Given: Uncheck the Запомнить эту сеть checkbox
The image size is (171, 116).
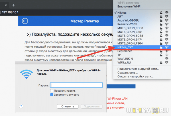Looking at the screenshot, I should 52,95.
